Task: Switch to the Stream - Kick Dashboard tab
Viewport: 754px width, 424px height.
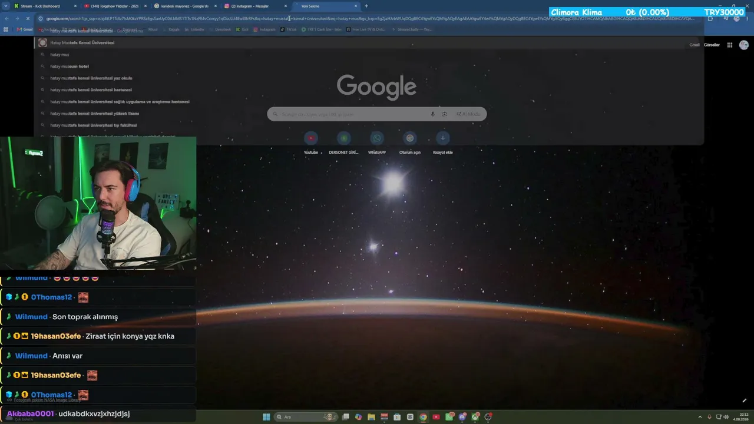Action: [44, 6]
